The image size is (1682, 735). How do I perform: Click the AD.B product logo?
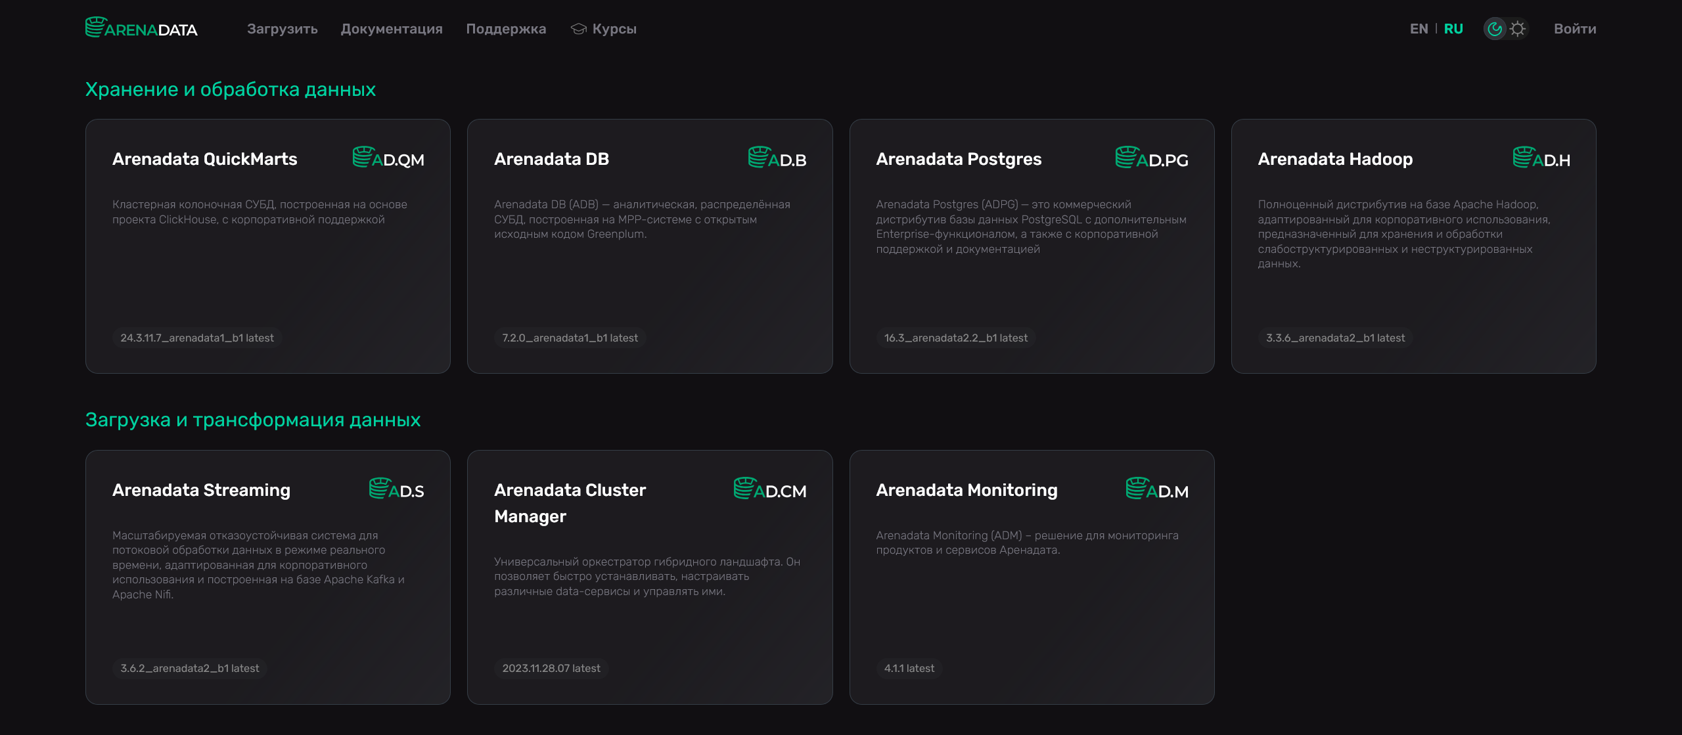pyautogui.click(x=777, y=158)
